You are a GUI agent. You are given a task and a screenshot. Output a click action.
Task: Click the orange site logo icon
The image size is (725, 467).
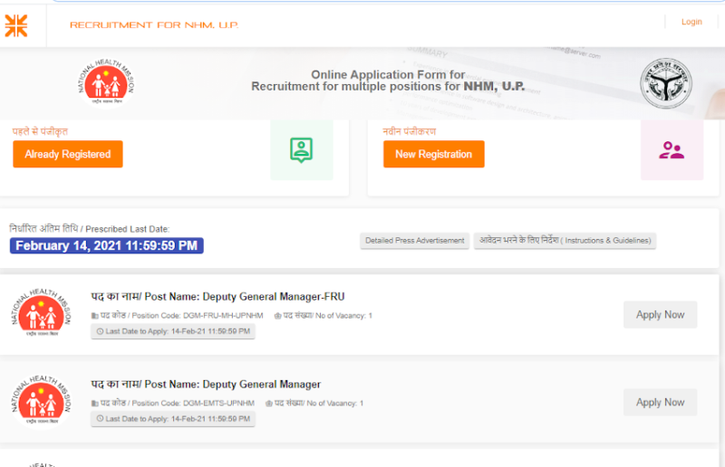pyautogui.click(x=16, y=25)
